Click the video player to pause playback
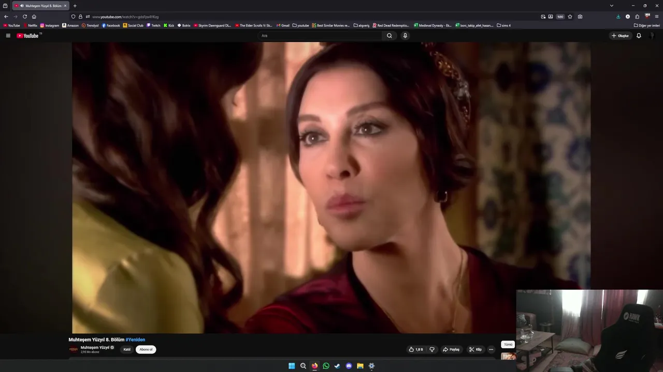The width and height of the screenshot is (663, 372). (331, 188)
